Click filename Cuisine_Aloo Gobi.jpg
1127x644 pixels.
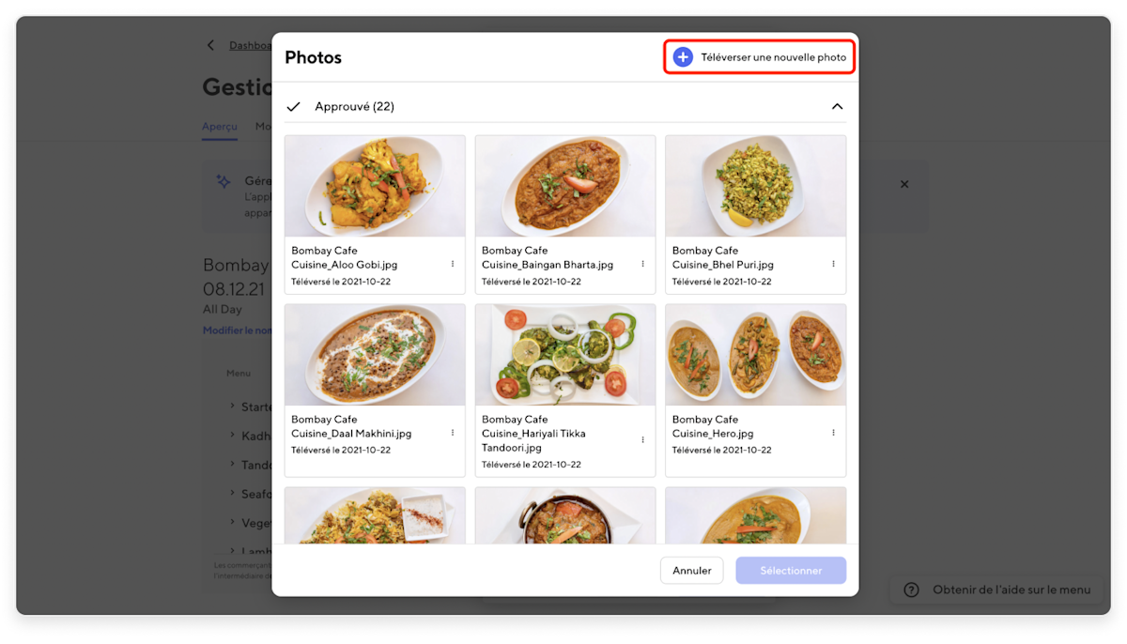click(345, 265)
